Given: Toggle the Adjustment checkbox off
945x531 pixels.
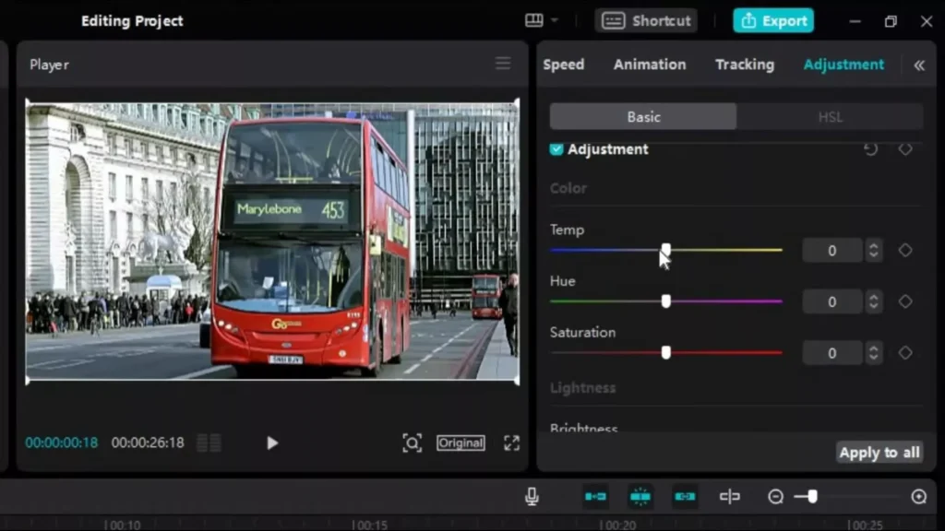Looking at the screenshot, I should point(555,148).
